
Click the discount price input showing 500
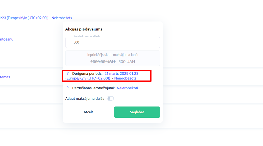(112, 42)
